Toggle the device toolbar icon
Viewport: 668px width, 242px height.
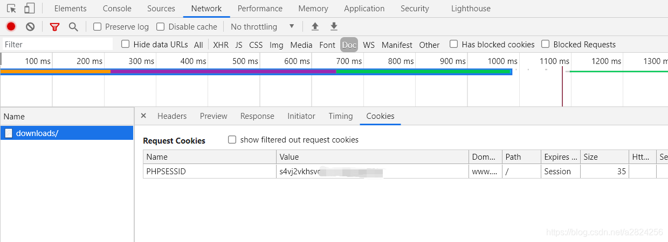click(29, 9)
